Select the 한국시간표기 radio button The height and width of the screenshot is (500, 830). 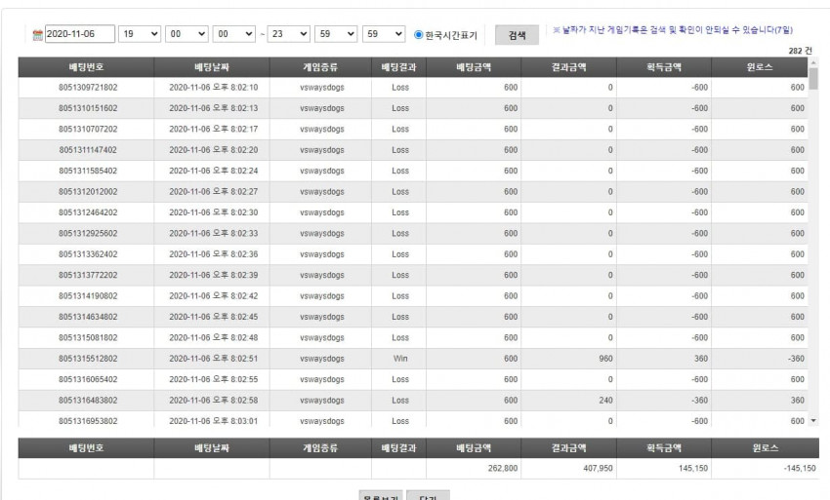click(418, 34)
